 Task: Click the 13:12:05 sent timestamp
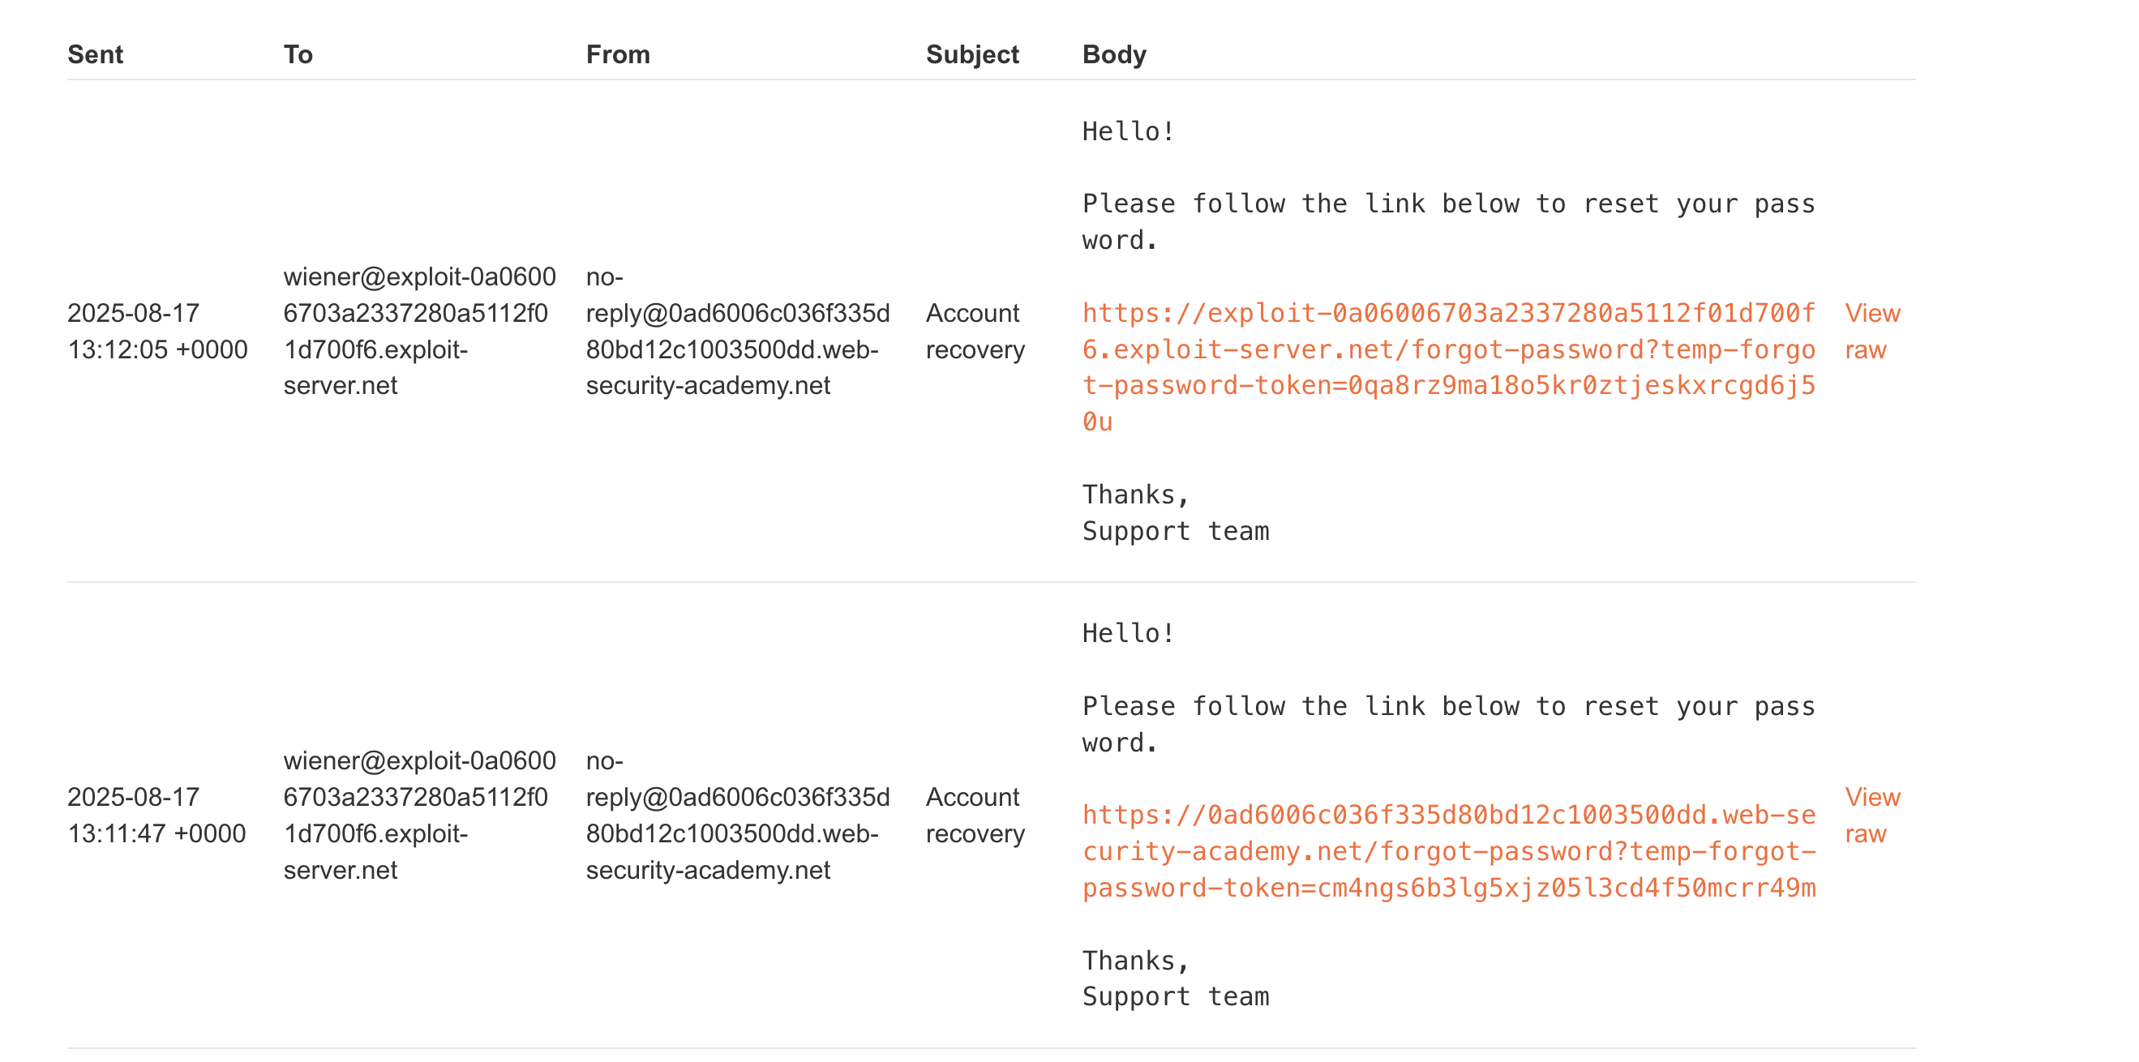point(157,332)
